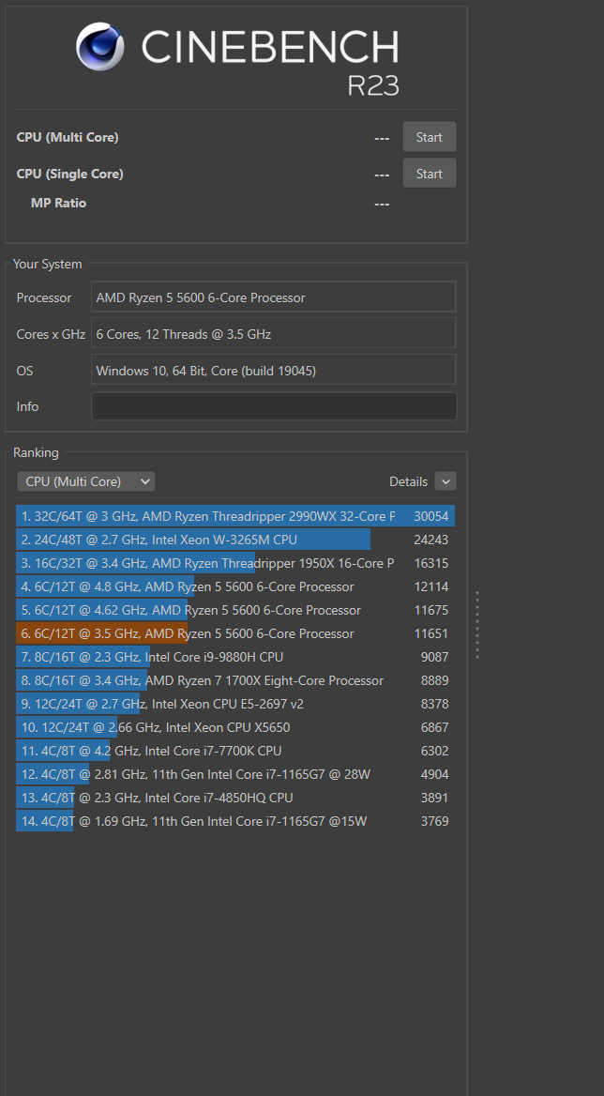The image size is (604, 1096).
Task: Select the Intel Xeon W-3265M ranking row
Action: point(235,540)
